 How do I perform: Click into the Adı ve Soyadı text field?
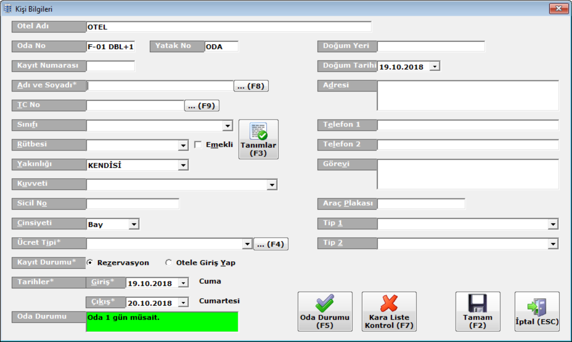click(159, 86)
